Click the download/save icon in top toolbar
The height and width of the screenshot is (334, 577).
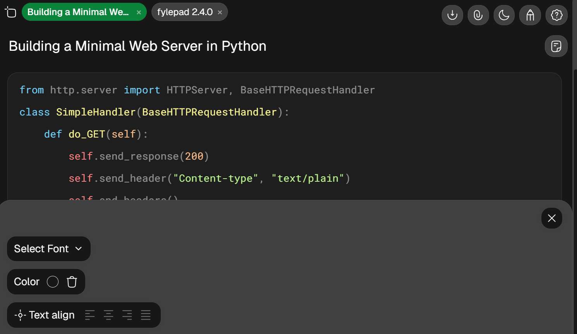pos(452,15)
